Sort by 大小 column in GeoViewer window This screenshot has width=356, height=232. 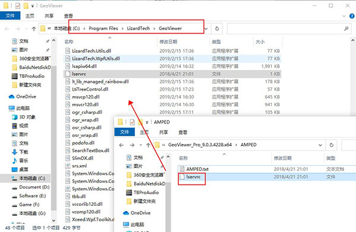click(x=260, y=42)
